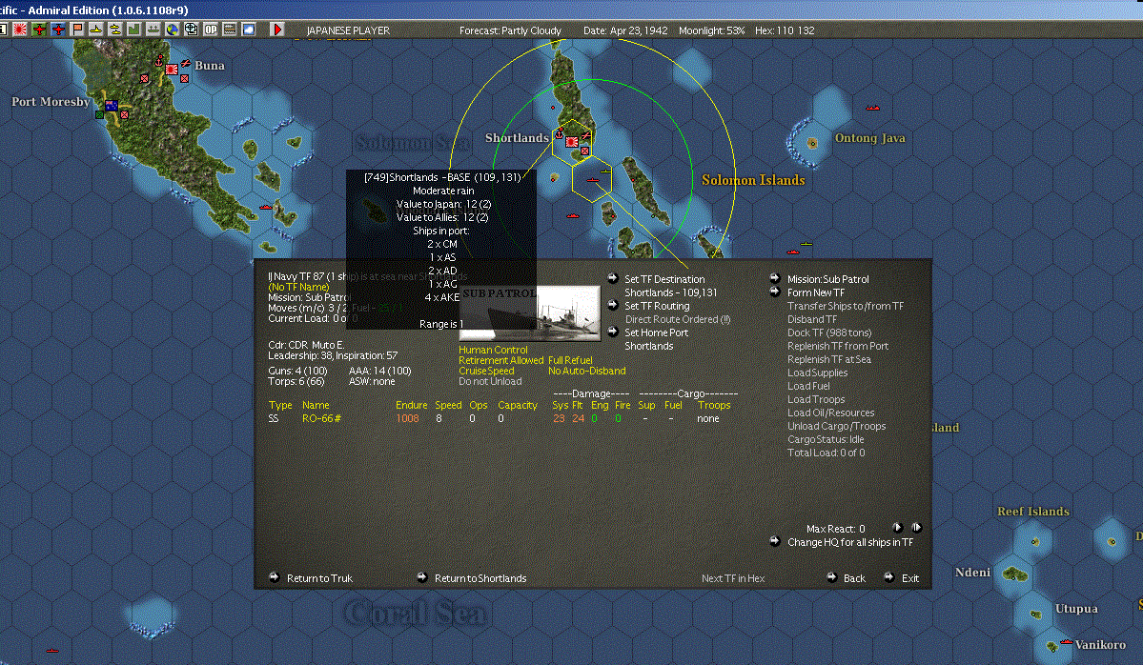Image resolution: width=1143 pixels, height=665 pixels.
Task: Click the arrow icon beside Set TF Destination
Action: coord(612,278)
